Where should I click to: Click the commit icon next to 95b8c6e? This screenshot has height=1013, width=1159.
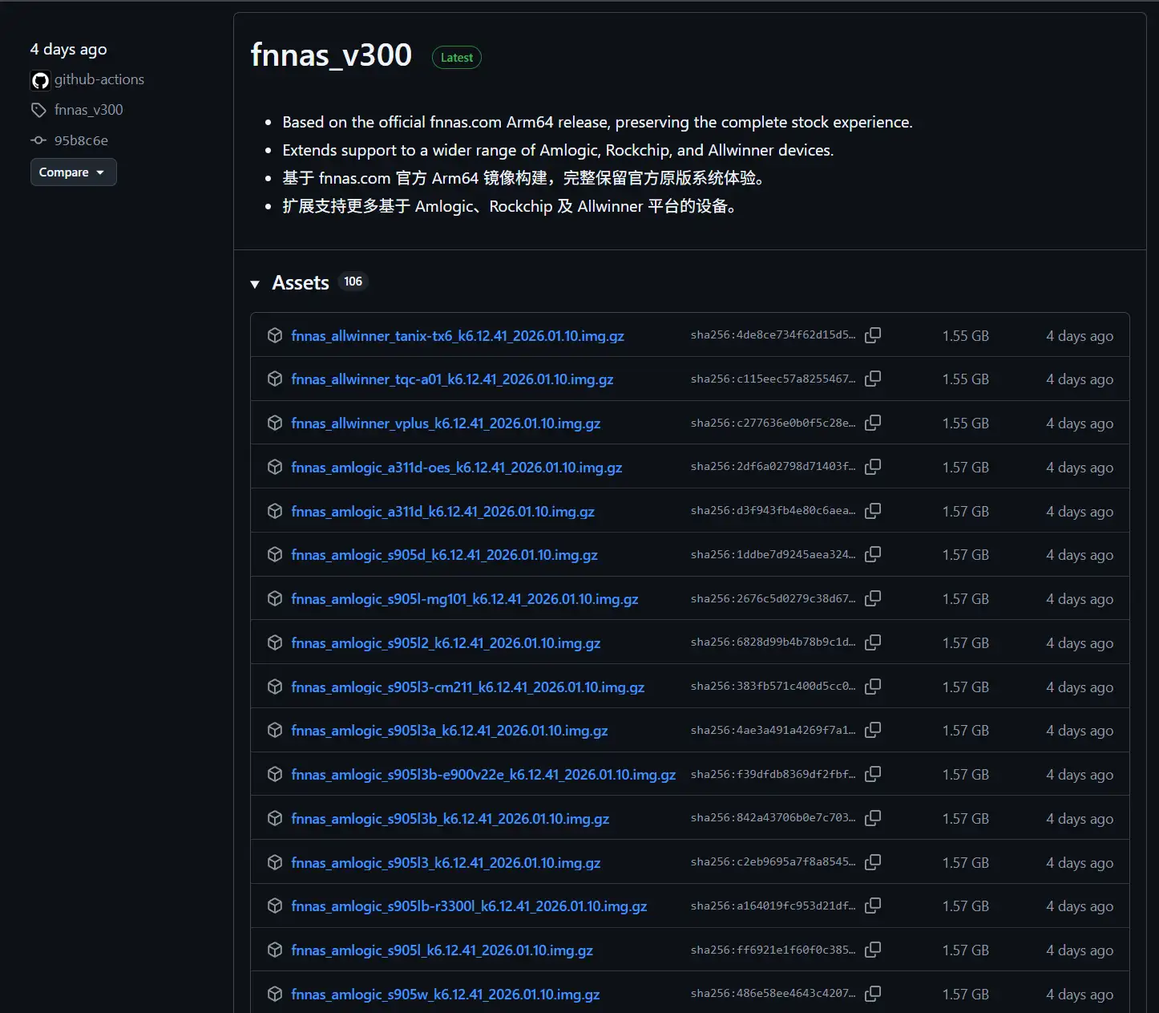38,140
